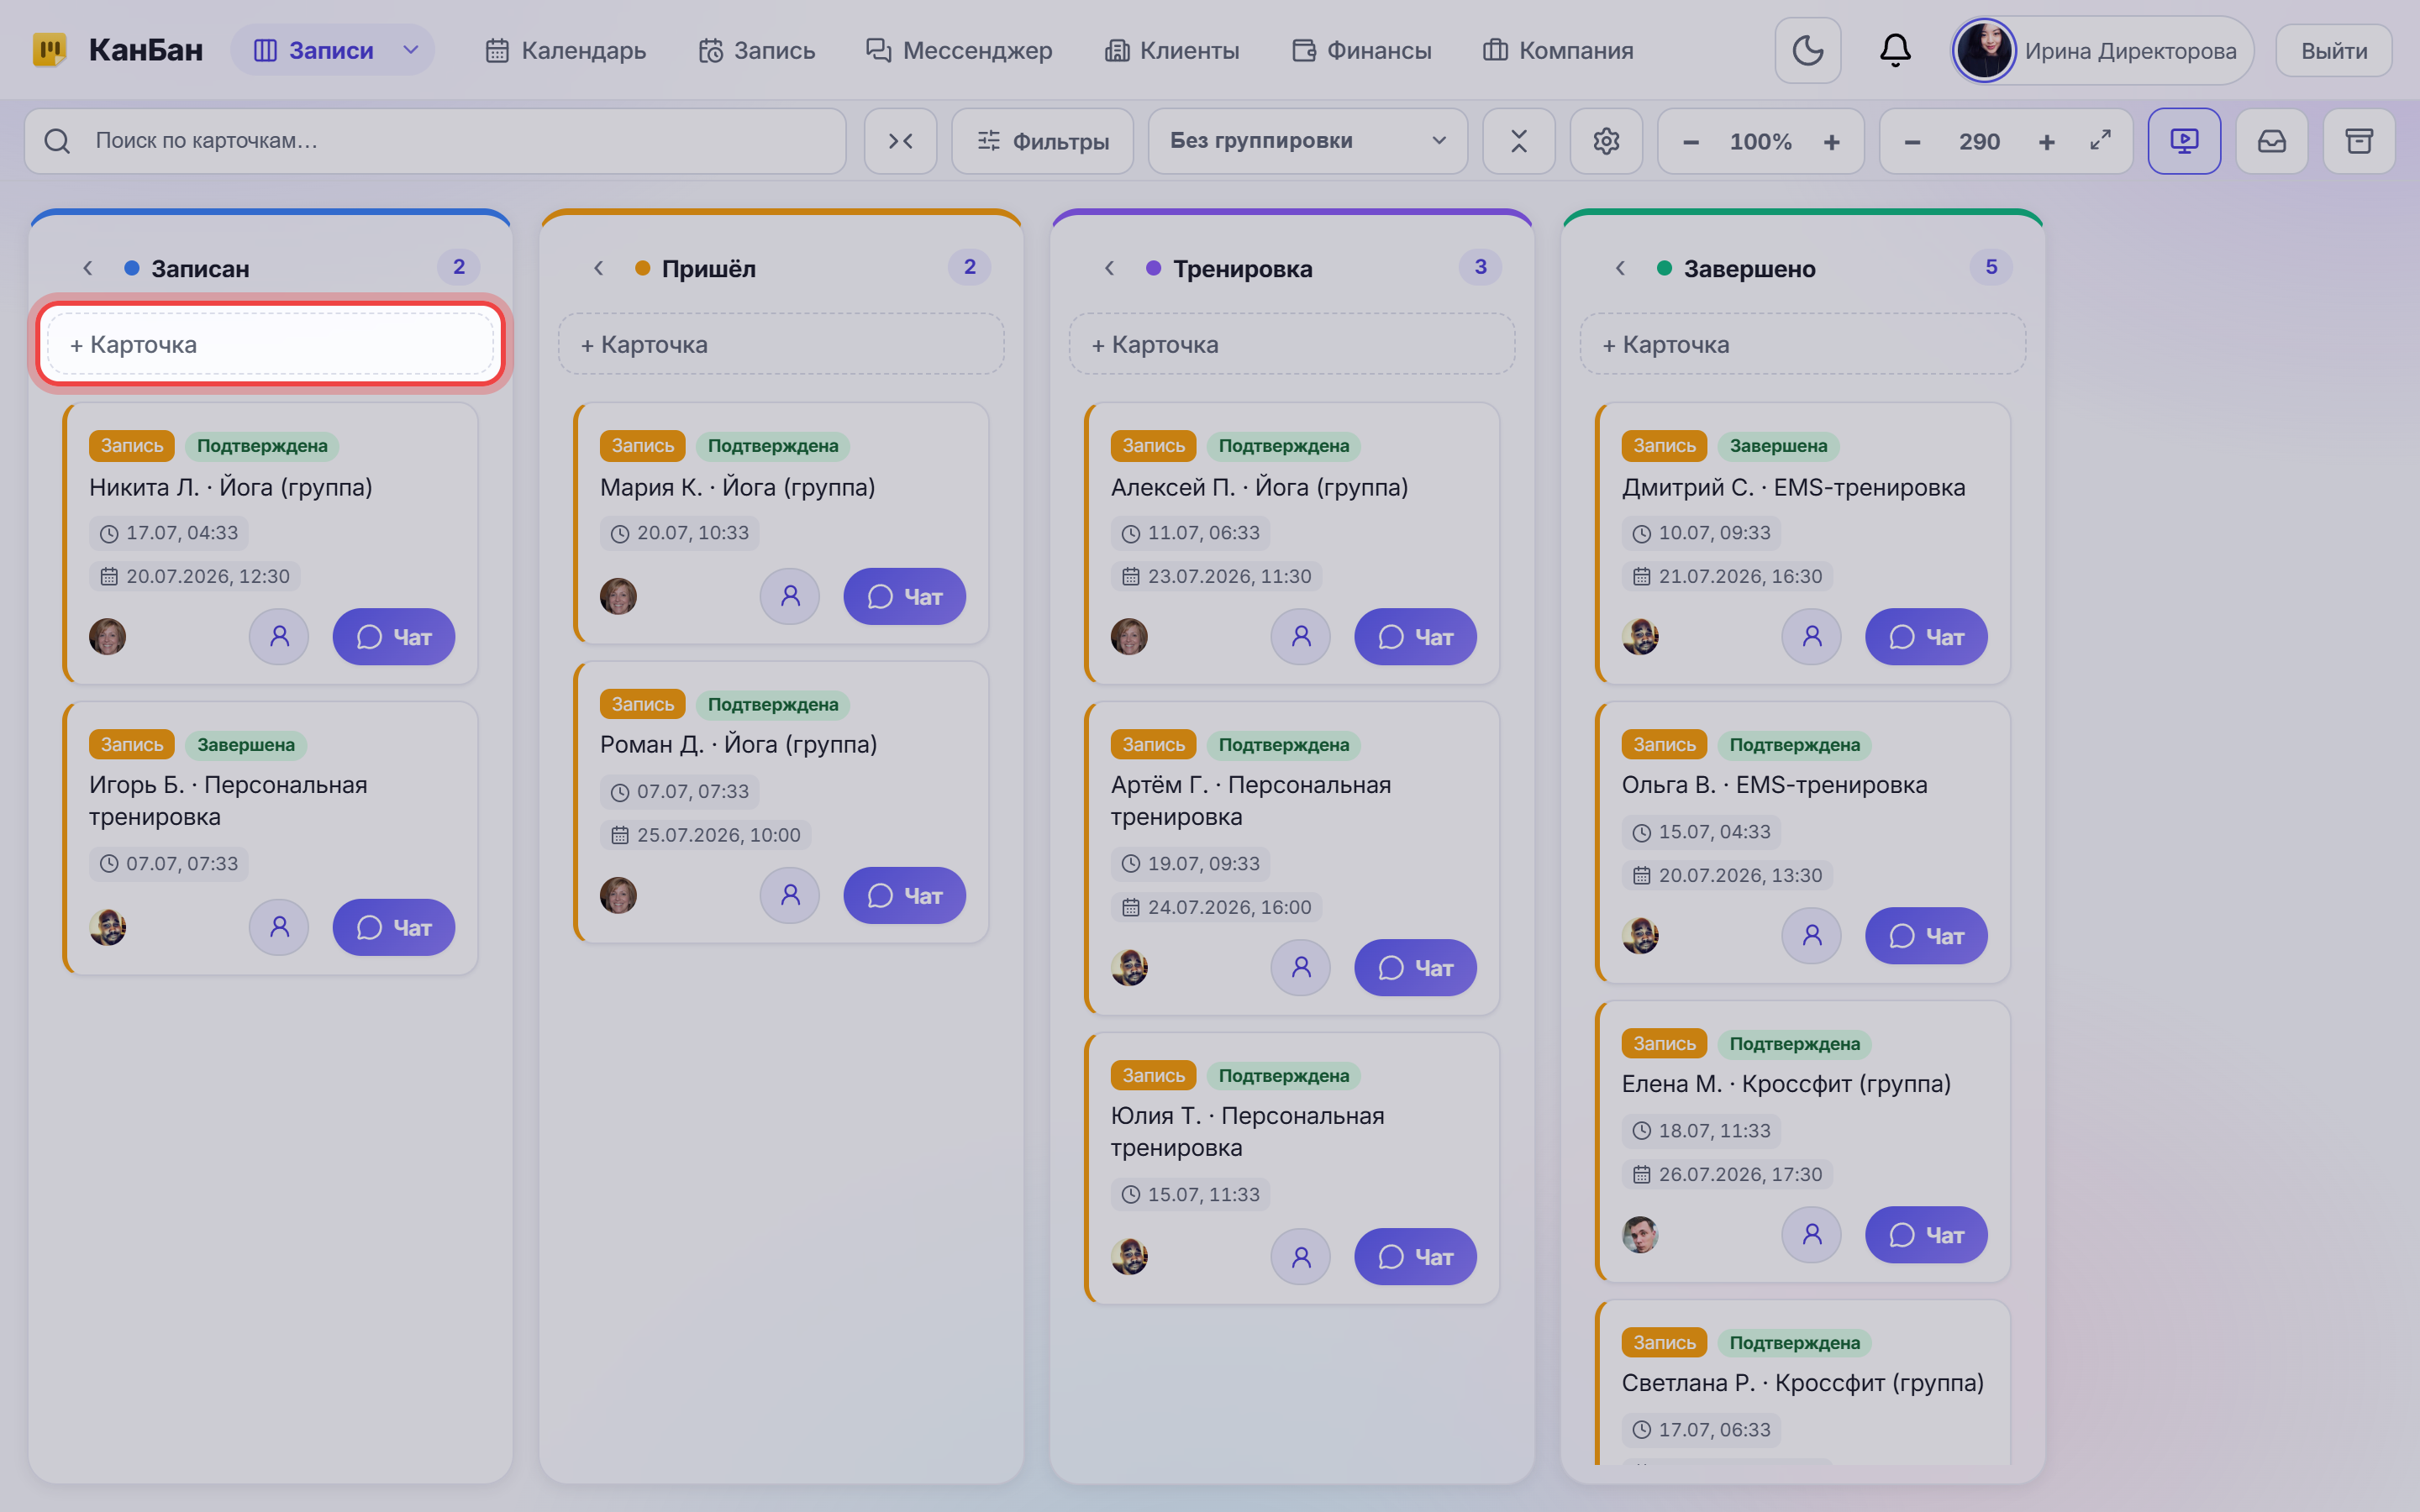Open client profile icon on Никита Л. card
Image resolution: width=2420 pixels, height=1512 pixels.
click(x=279, y=637)
